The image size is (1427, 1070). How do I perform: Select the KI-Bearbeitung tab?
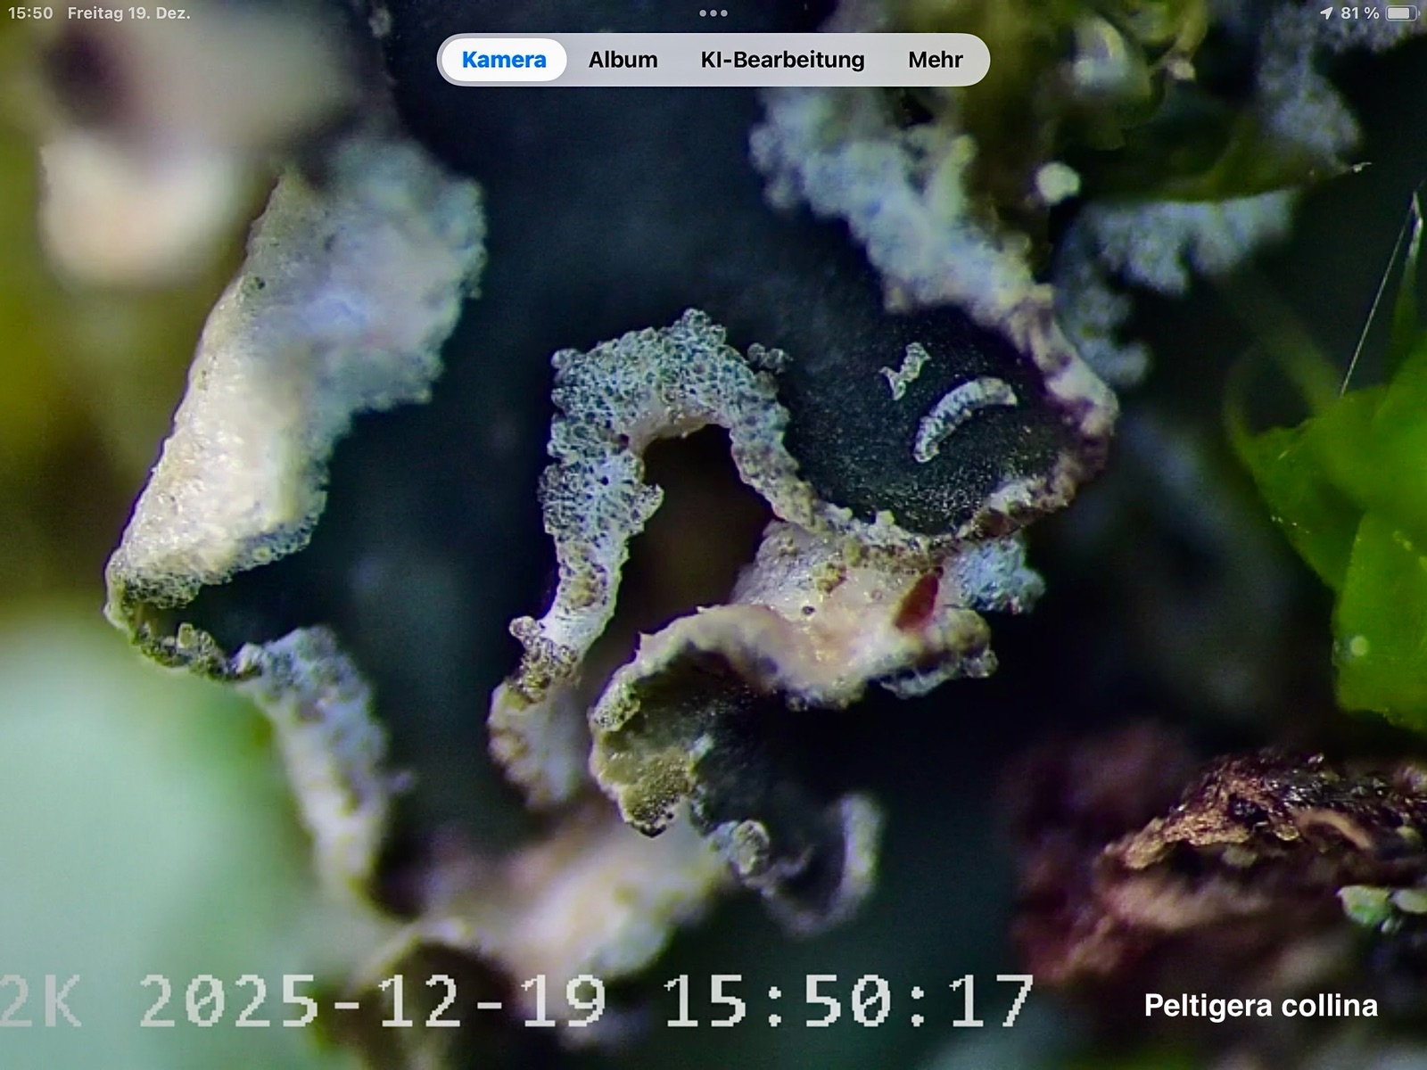pyautogui.click(x=782, y=60)
